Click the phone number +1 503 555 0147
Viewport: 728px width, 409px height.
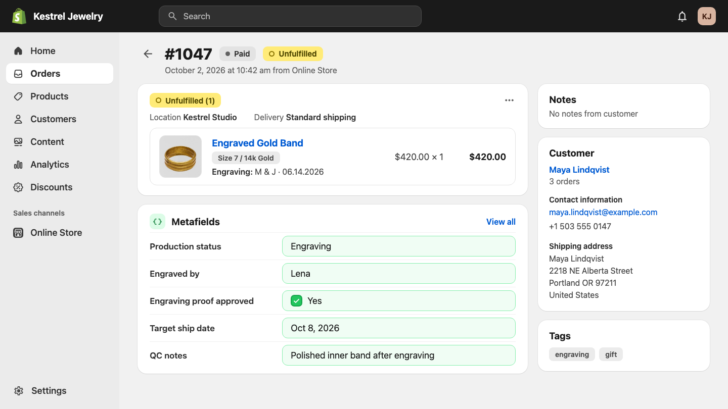[580, 226]
